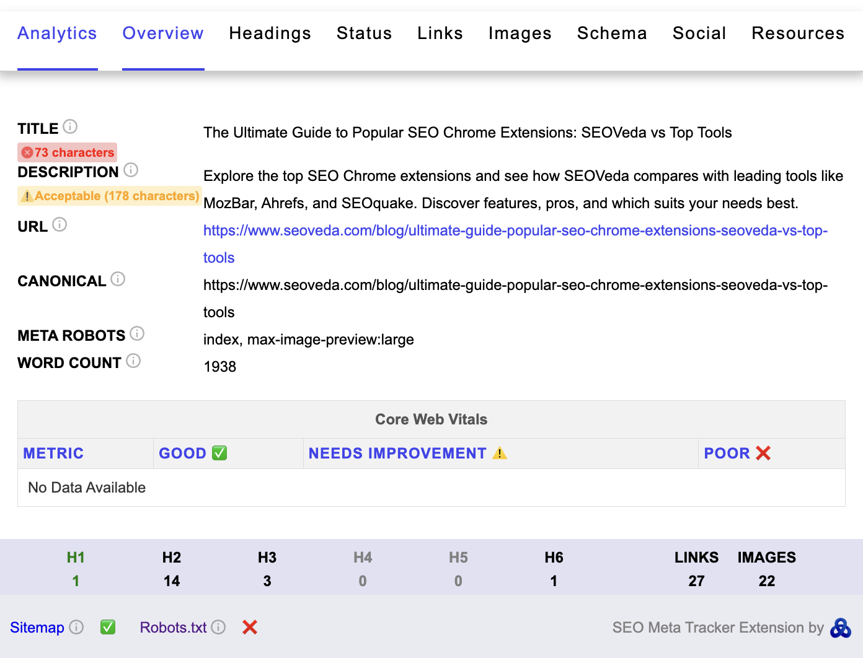Click the H4 count of 0
This screenshot has height=658, width=863.
pos(363,581)
